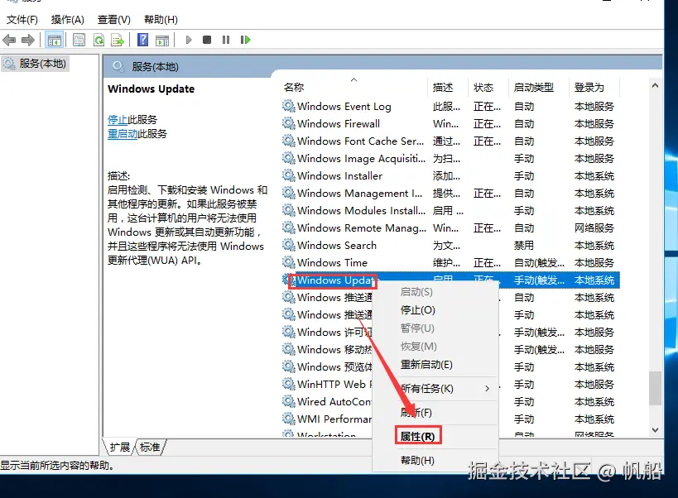678x498 pixels.
Task: Open the 文件(F) menu
Action: [22, 19]
